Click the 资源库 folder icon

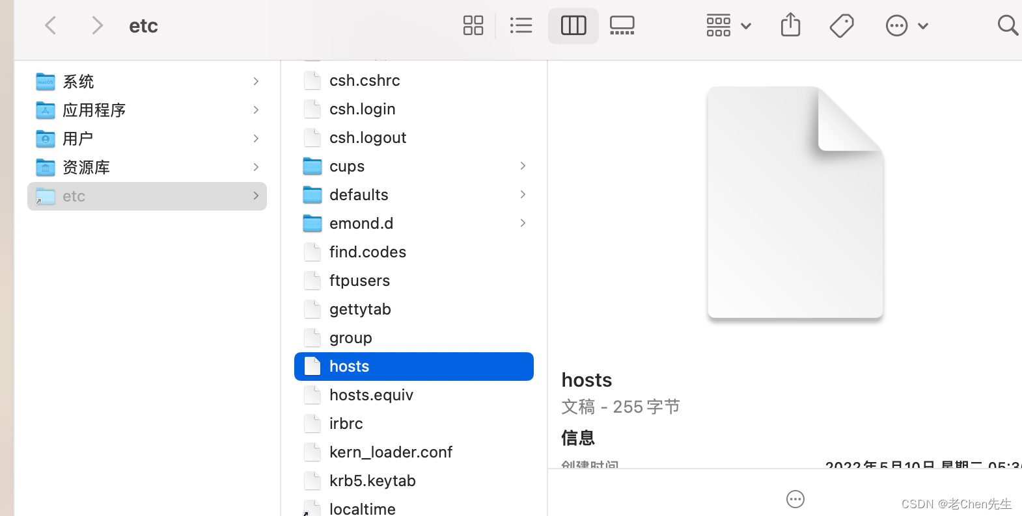coord(46,167)
